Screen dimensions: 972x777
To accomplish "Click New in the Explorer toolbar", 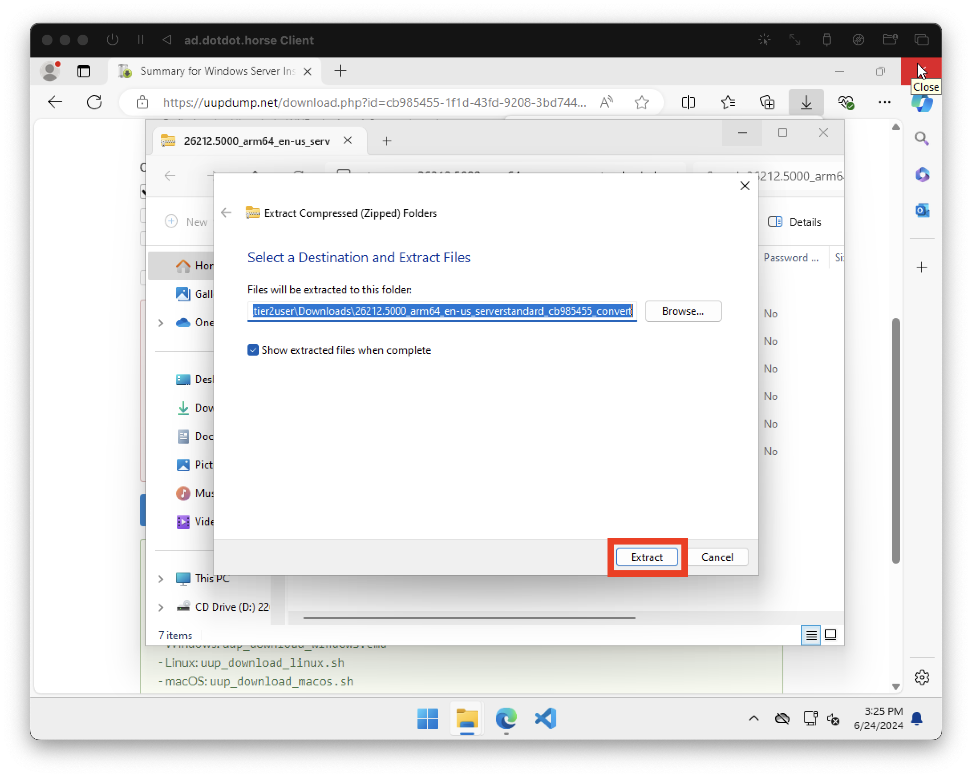I will click(x=186, y=222).
